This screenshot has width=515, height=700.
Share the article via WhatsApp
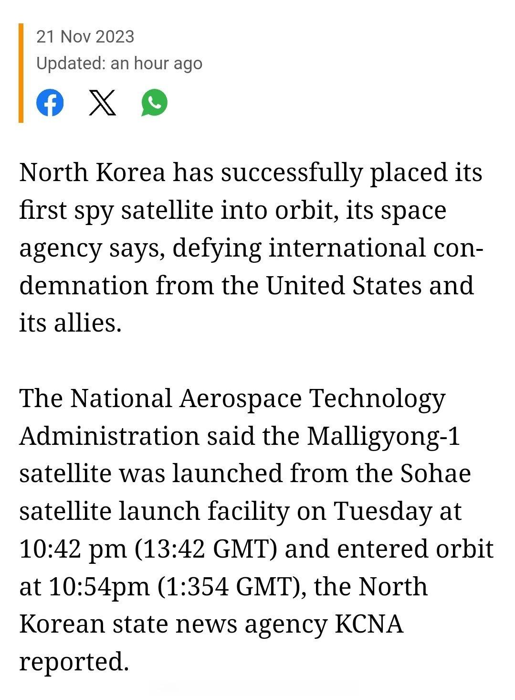pyautogui.click(x=155, y=103)
